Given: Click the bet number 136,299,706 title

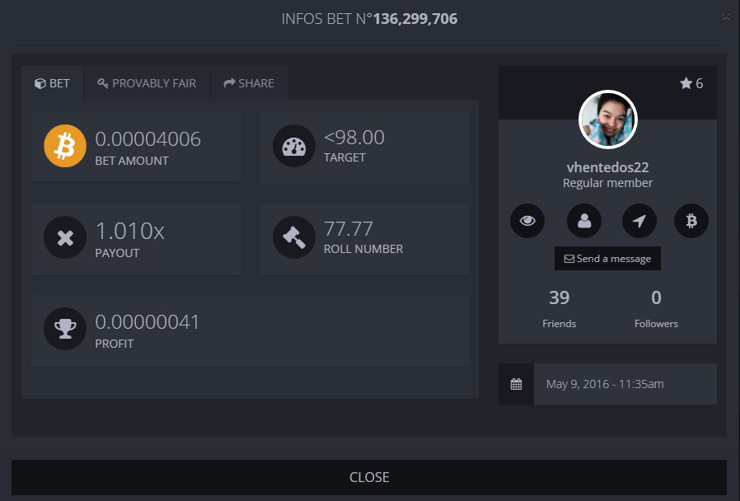Looking at the screenshot, I should pos(415,19).
